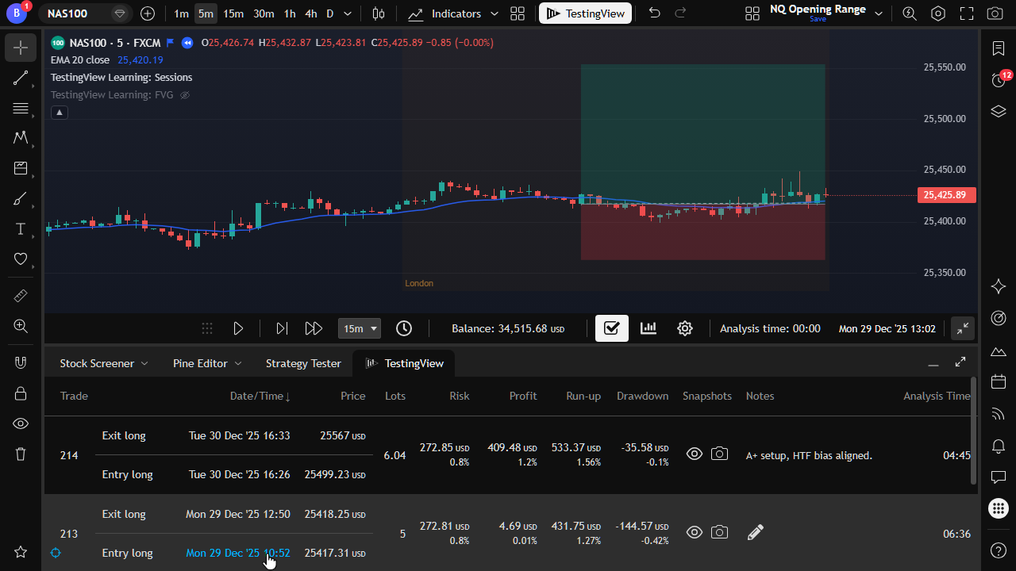
Task: Open the timeframe interval dropdown arrow
Action: (x=348, y=13)
